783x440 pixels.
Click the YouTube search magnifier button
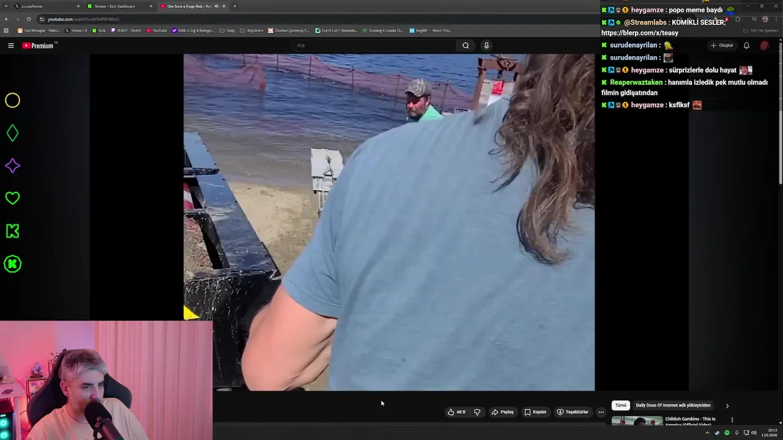[x=466, y=45]
